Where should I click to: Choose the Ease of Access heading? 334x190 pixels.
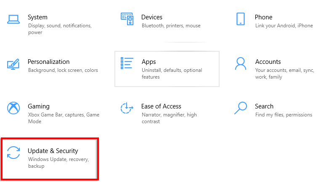[x=161, y=106]
